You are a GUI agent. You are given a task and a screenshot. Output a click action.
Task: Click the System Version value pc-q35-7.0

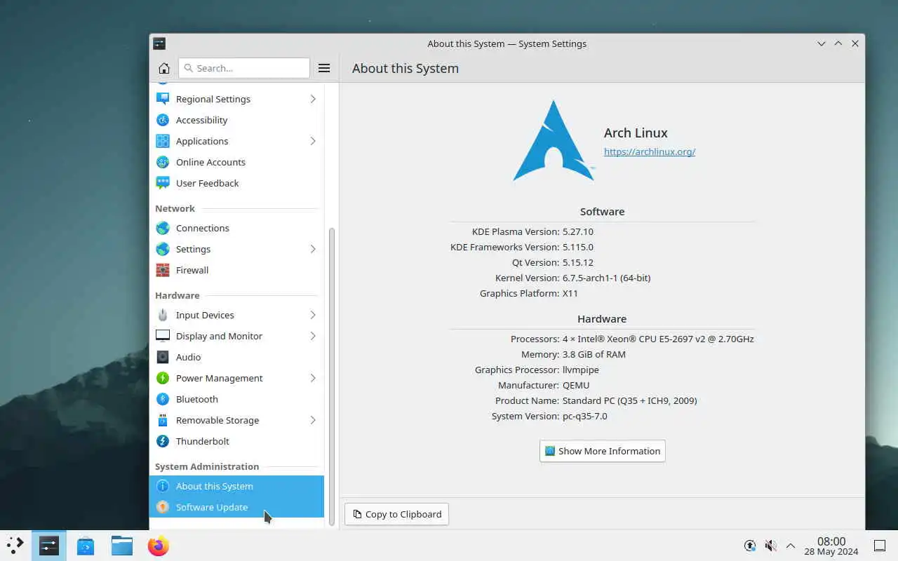point(585,416)
